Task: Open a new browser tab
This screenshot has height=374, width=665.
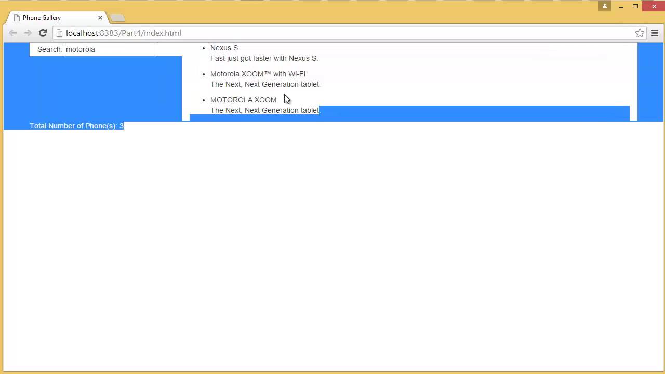Action: point(117,18)
